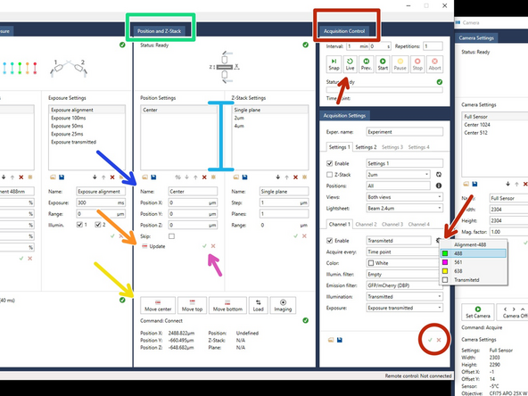The width and height of the screenshot is (528, 396).
Task: Click the Imaging position button
Action: [283, 305]
